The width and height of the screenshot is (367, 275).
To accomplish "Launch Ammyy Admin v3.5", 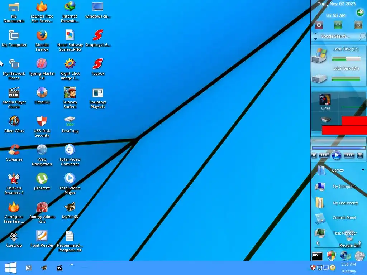I will tap(42, 213).
